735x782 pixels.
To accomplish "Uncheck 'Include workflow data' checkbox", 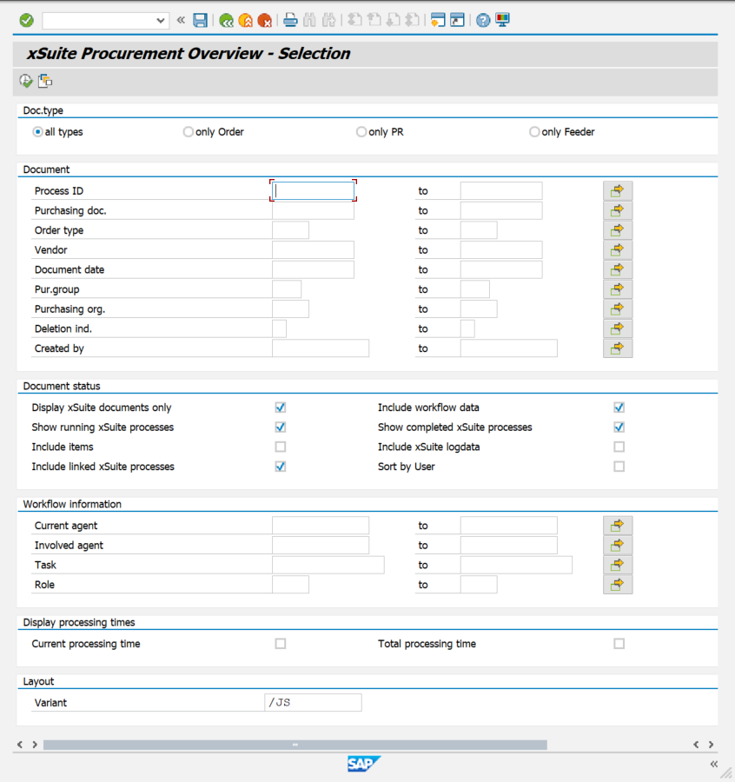I will coord(619,408).
